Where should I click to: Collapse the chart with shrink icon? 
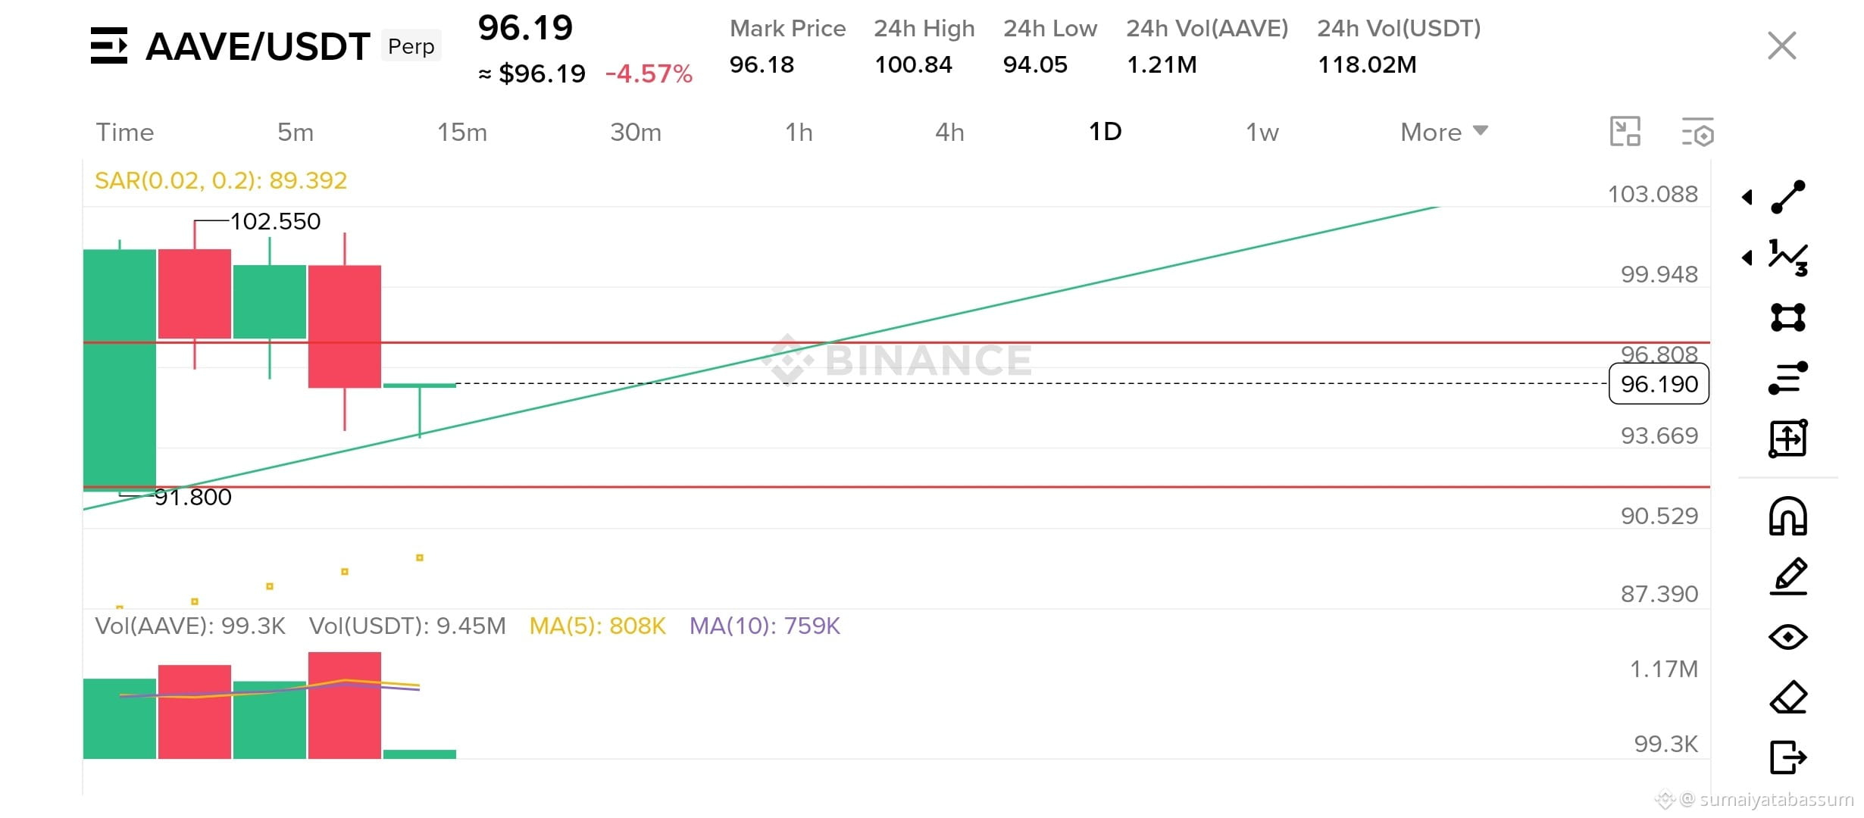tap(1625, 132)
